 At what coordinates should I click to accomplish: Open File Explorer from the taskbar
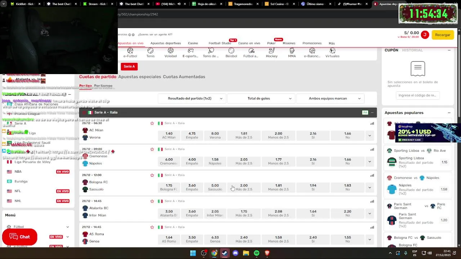pos(246,253)
